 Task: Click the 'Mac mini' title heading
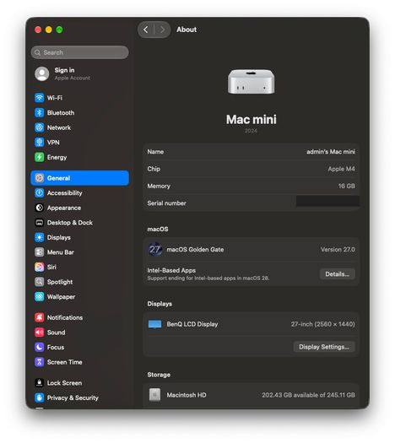(x=252, y=120)
